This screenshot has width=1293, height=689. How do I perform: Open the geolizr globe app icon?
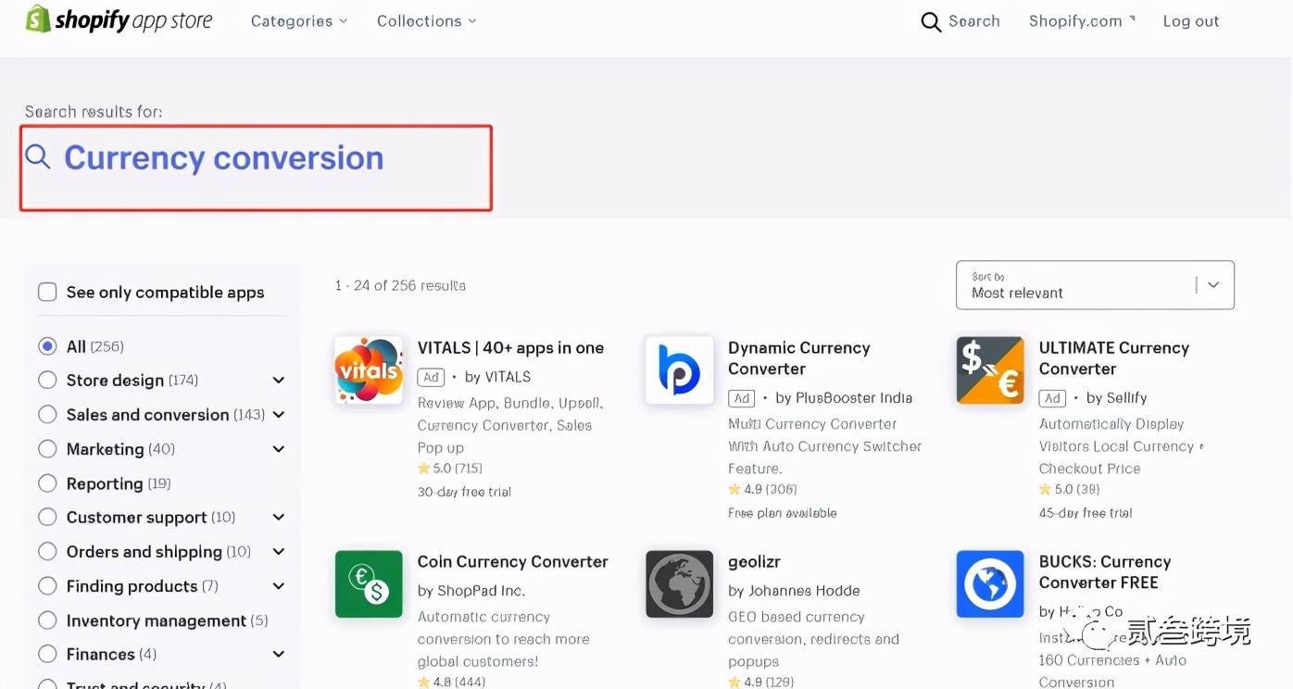coord(679,584)
